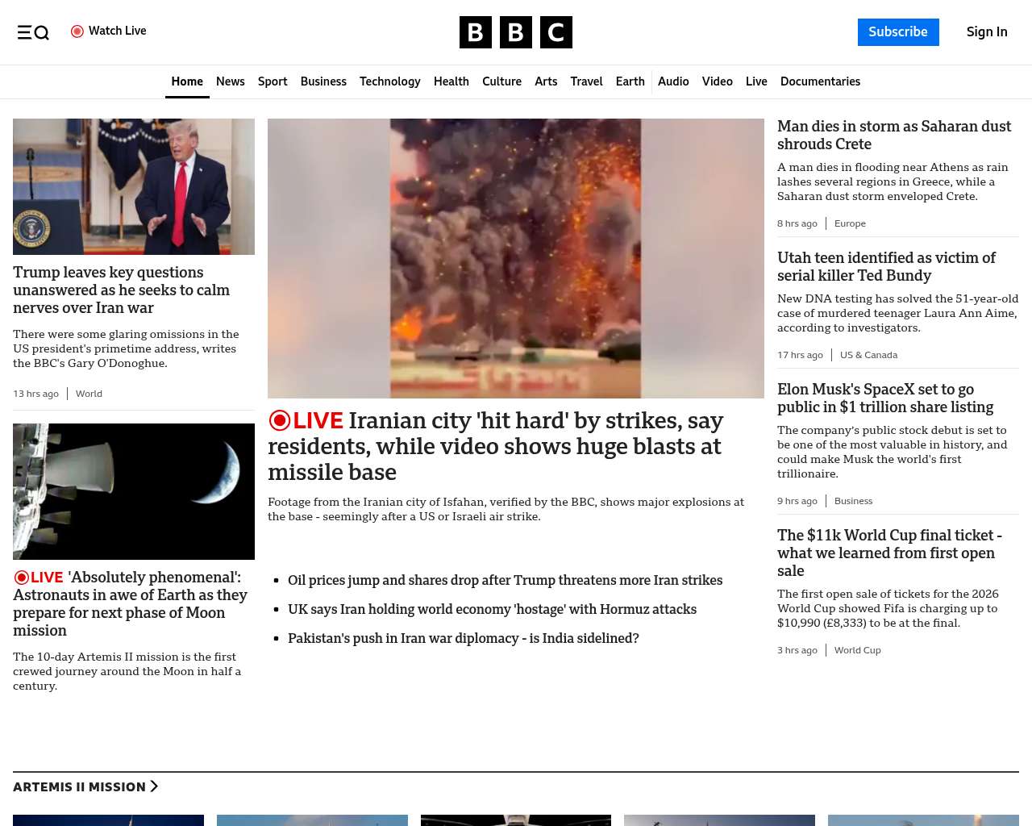Switch to the News tab
This screenshot has width=1032, height=826.
[230, 81]
